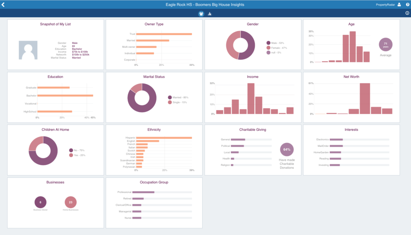This screenshot has height=235, width=411.
Task: Toggle the Single - 15% legend swatch
Action: coord(170,102)
